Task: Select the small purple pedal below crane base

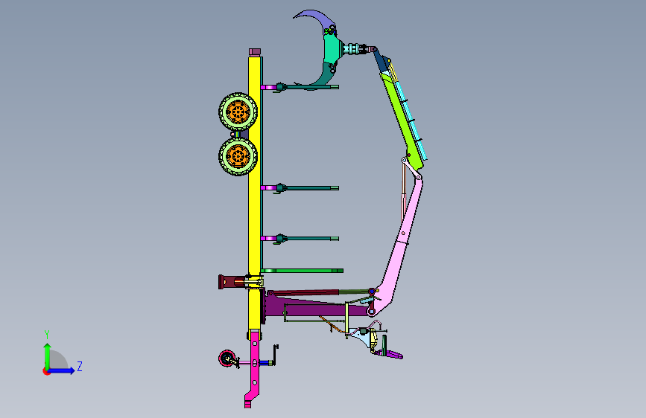Action: [x=390, y=354]
